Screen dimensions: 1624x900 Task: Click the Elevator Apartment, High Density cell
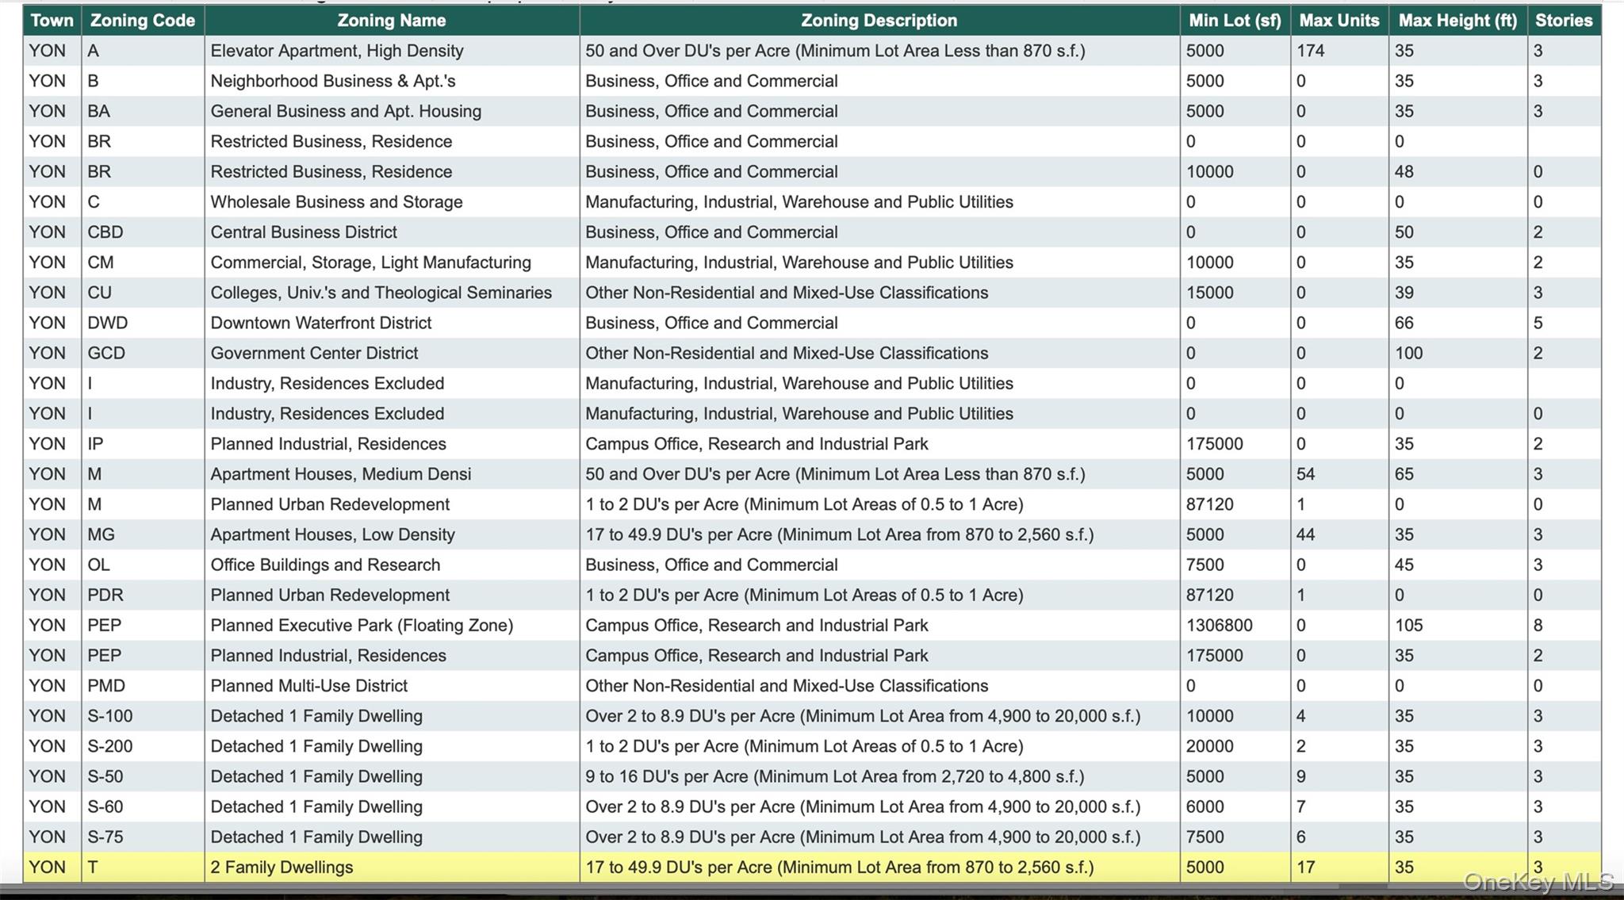(x=336, y=51)
